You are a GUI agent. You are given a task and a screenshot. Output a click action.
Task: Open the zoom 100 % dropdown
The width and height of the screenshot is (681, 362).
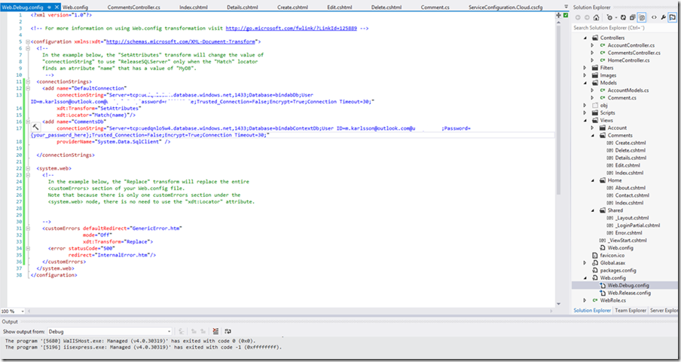(23, 311)
